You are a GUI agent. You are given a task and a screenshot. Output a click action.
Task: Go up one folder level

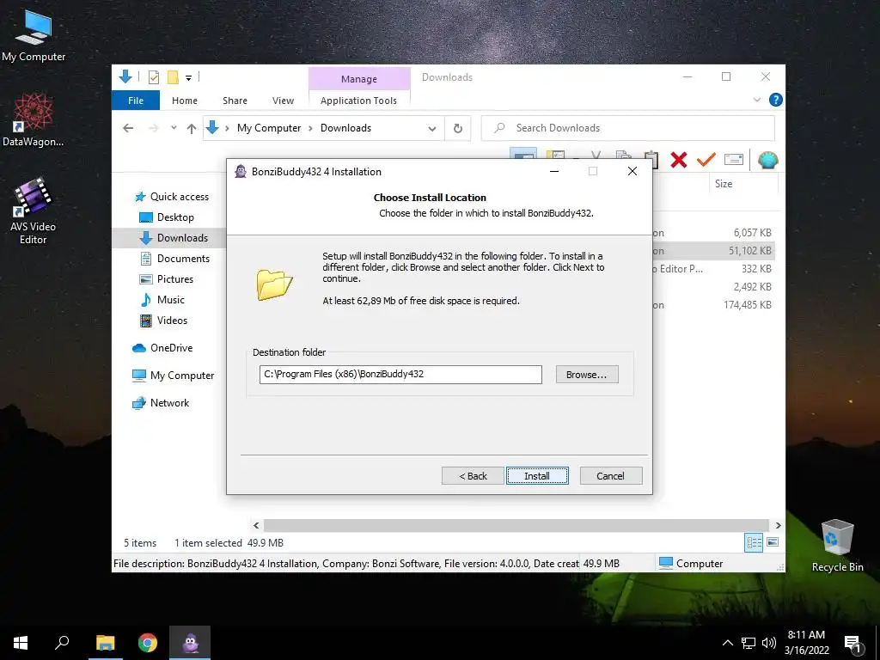[x=192, y=129]
